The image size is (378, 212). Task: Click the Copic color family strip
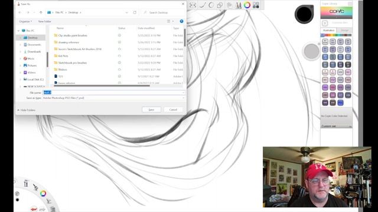tap(336, 35)
